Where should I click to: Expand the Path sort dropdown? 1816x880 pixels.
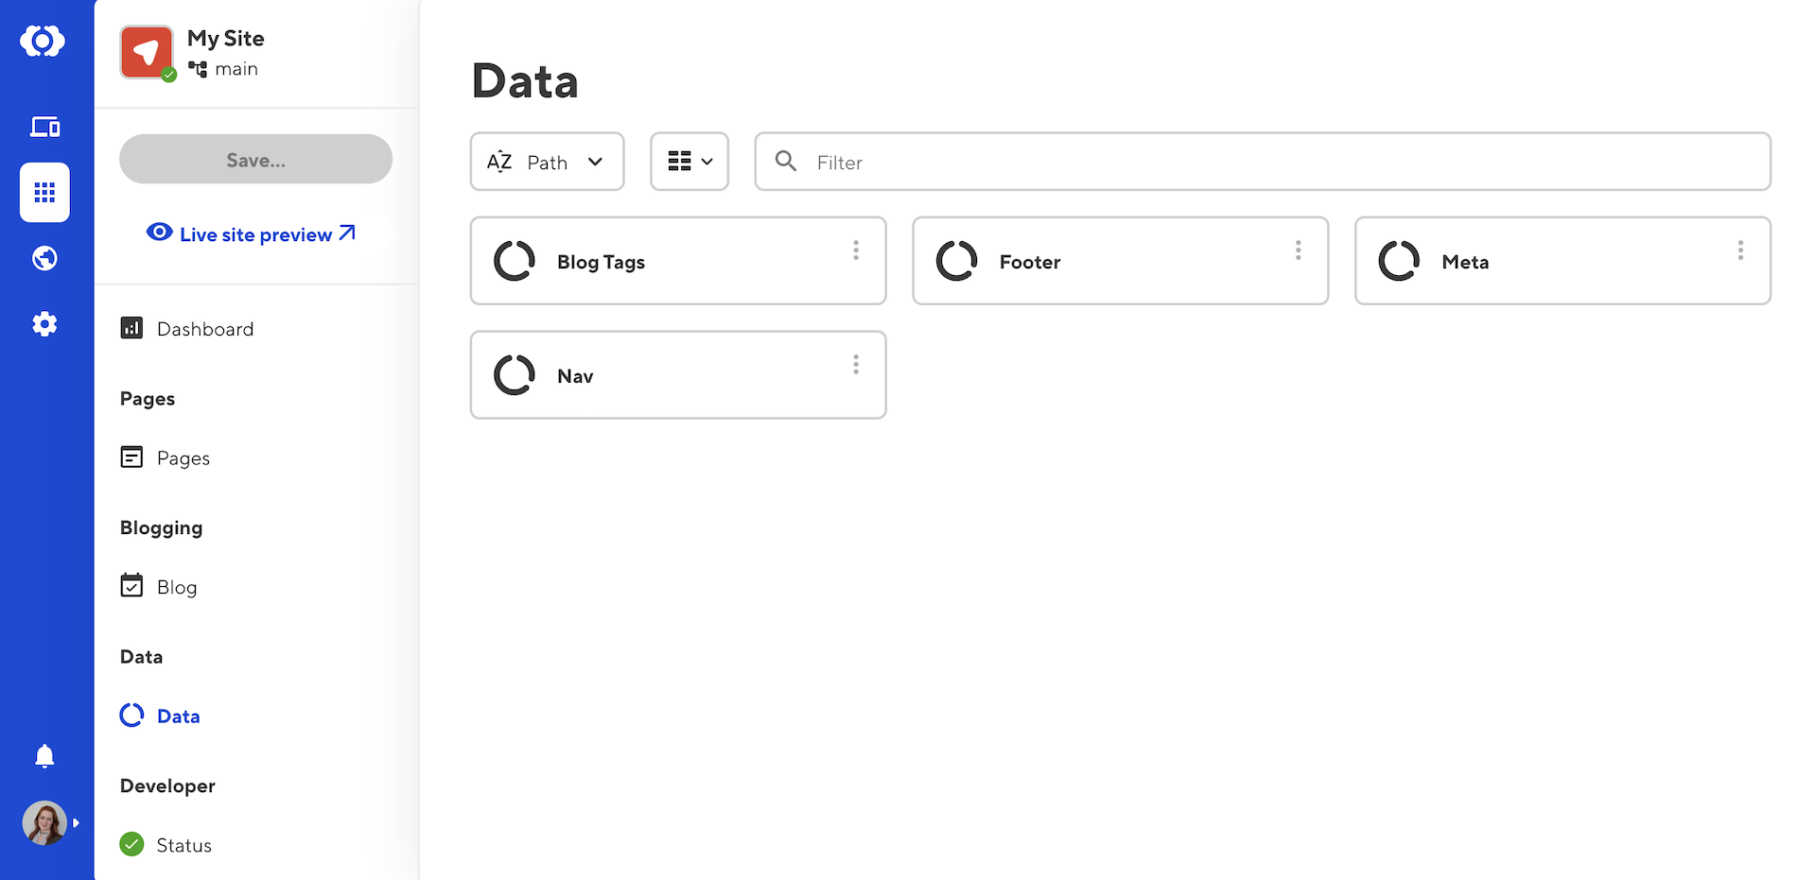coord(547,162)
